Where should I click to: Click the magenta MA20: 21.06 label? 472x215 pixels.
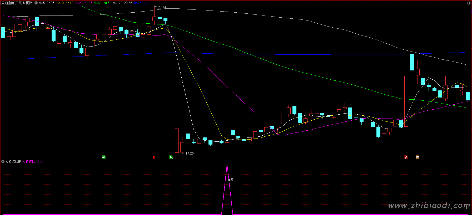83,3
